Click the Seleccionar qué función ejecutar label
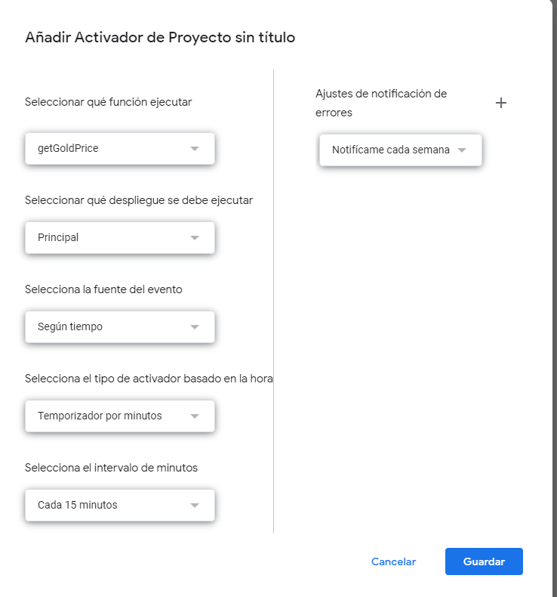557x597 pixels. tap(108, 102)
